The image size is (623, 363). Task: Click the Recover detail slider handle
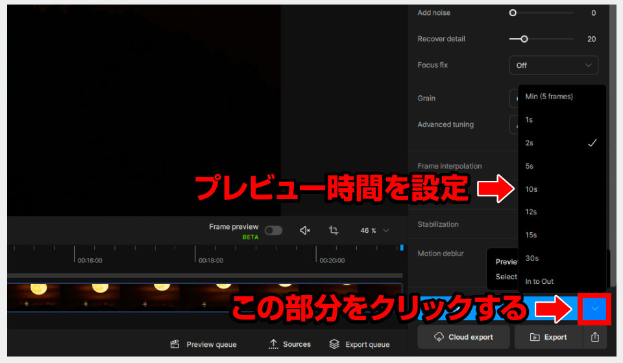coord(524,39)
